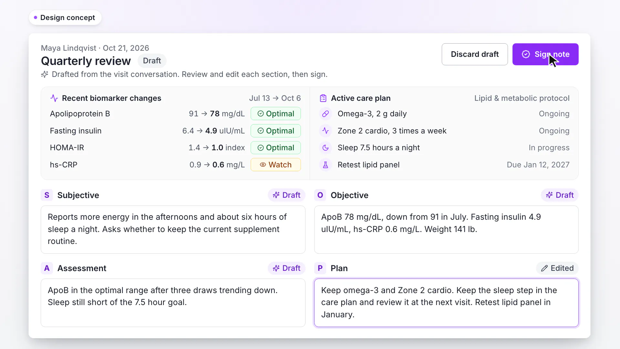The width and height of the screenshot is (620, 349).
Task: Click the Quarterly review title
Action: coord(86,61)
